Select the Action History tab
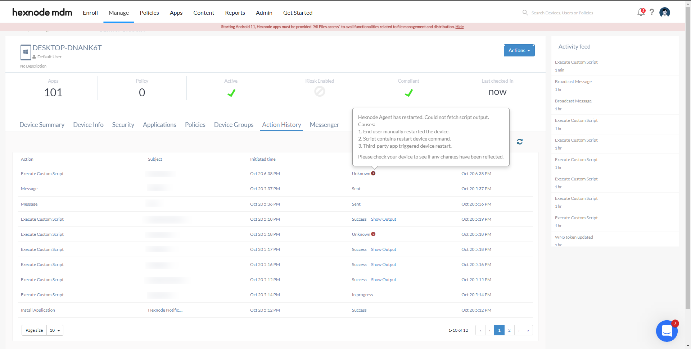 tap(281, 125)
